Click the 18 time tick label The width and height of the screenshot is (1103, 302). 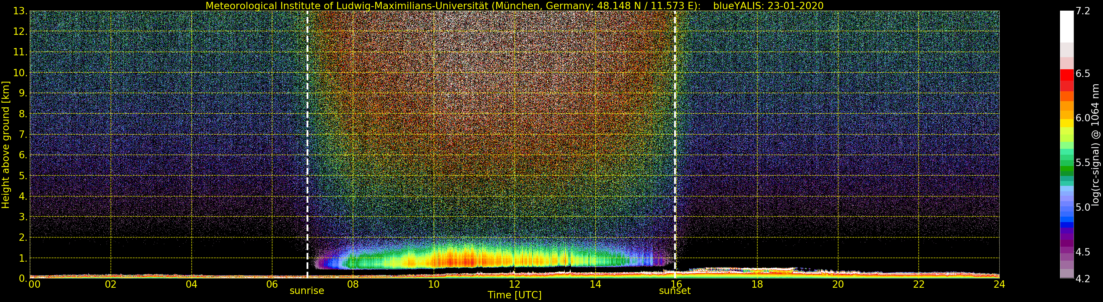pyautogui.click(x=757, y=284)
